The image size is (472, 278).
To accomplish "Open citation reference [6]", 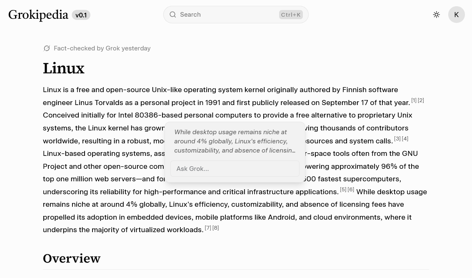I will pos(351,190).
